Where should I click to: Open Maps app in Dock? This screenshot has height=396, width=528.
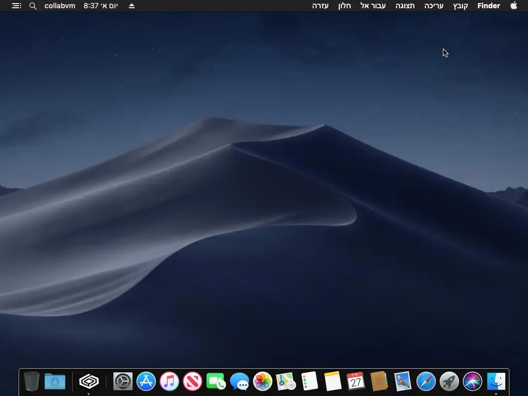[x=286, y=381]
